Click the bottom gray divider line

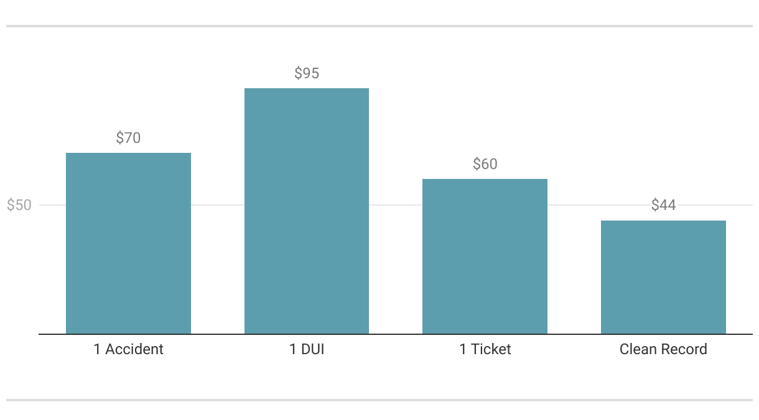pos(379,400)
